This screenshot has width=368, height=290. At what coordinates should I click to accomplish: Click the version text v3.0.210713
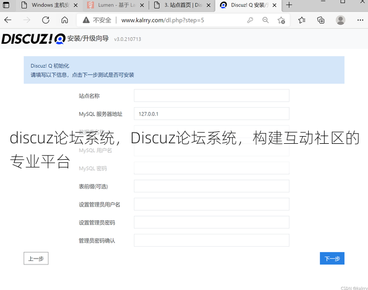127,39
